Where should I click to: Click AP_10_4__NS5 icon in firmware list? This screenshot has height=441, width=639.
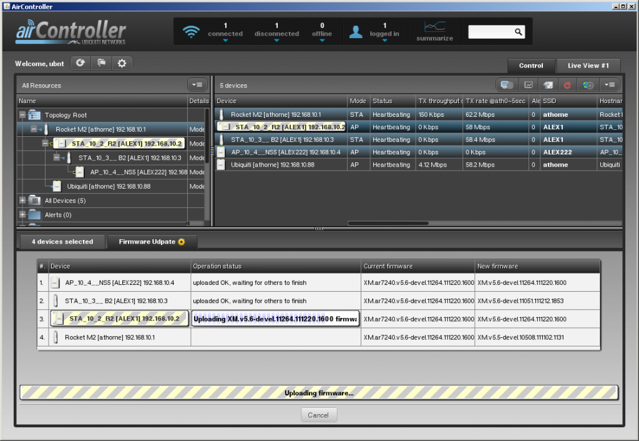[x=55, y=282]
